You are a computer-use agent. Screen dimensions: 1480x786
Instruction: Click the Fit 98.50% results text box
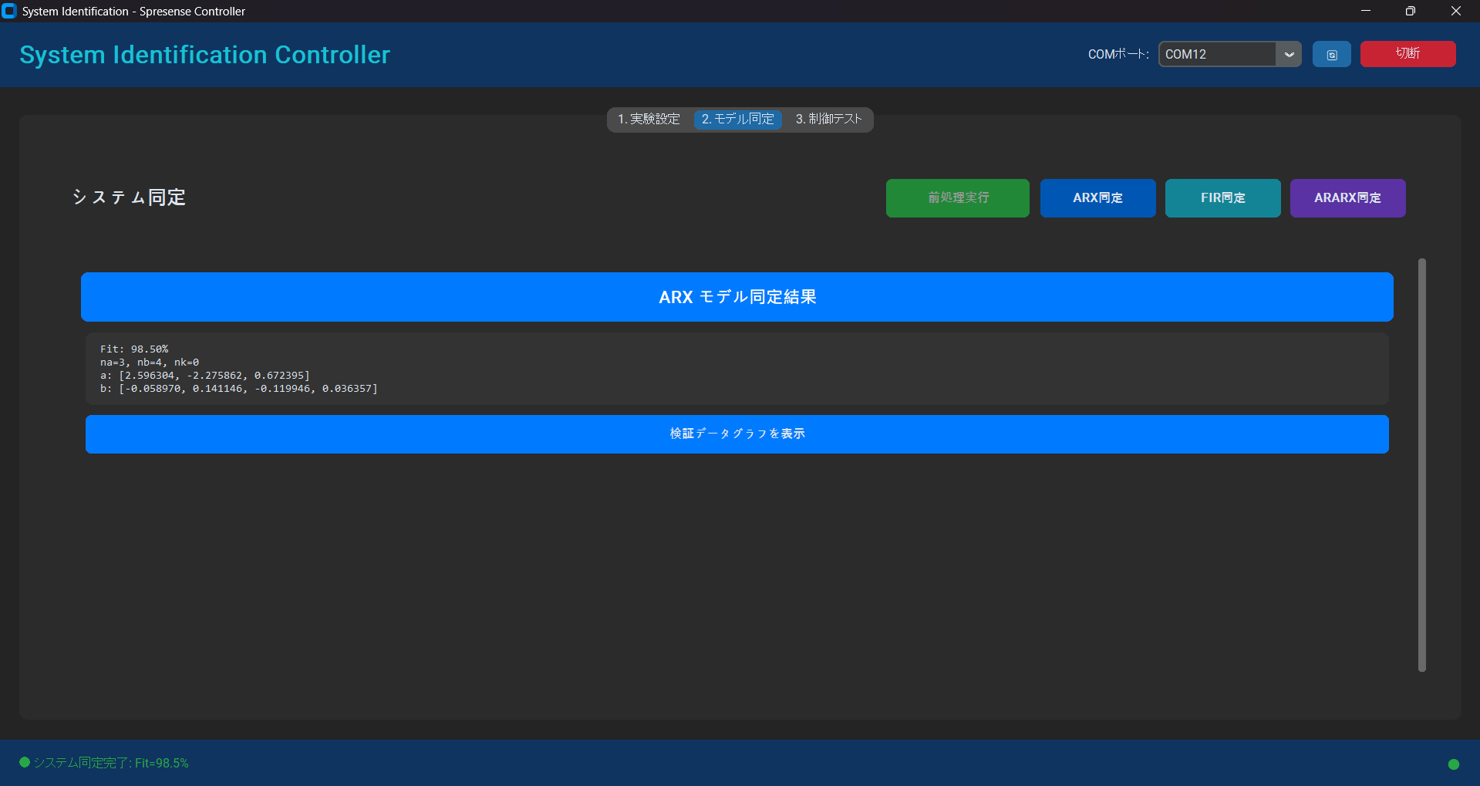coord(737,369)
